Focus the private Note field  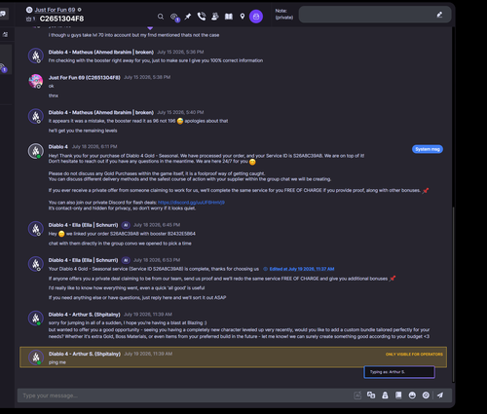click(x=375, y=15)
